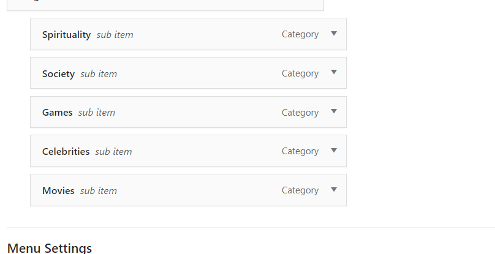Click the "sub item" text beside Society

(x=99, y=74)
